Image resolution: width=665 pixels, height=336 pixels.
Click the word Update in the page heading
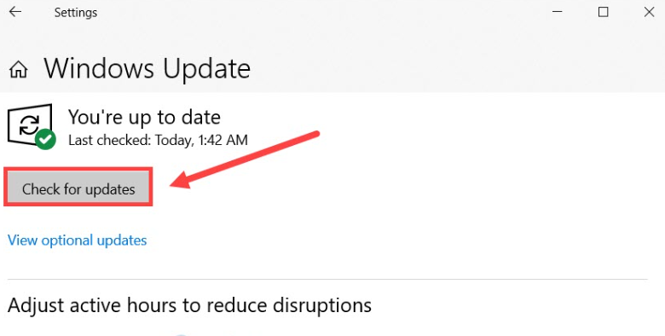[x=207, y=68]
